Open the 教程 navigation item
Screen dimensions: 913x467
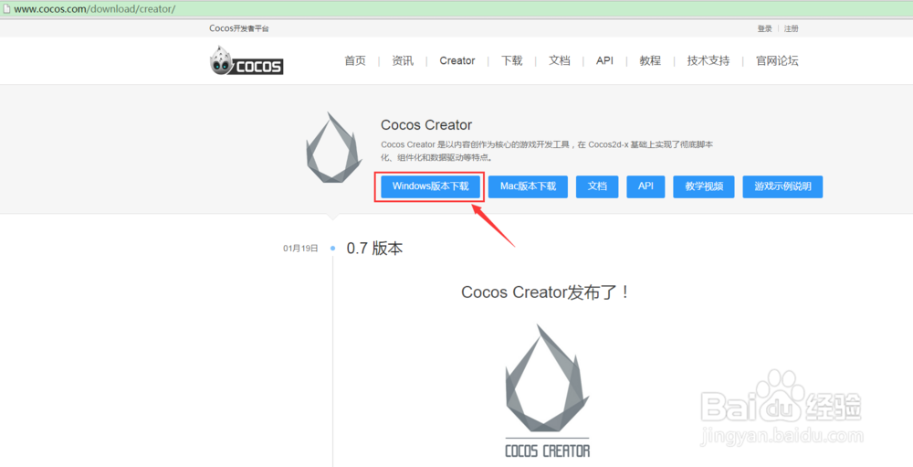pyautogui.click(x=650, y=60)
